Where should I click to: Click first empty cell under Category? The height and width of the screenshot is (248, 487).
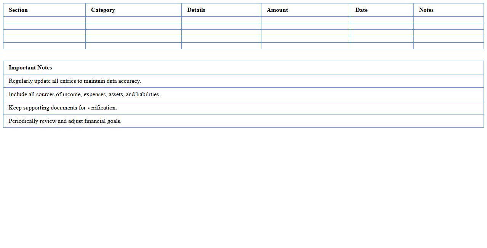tap(133, 20)
